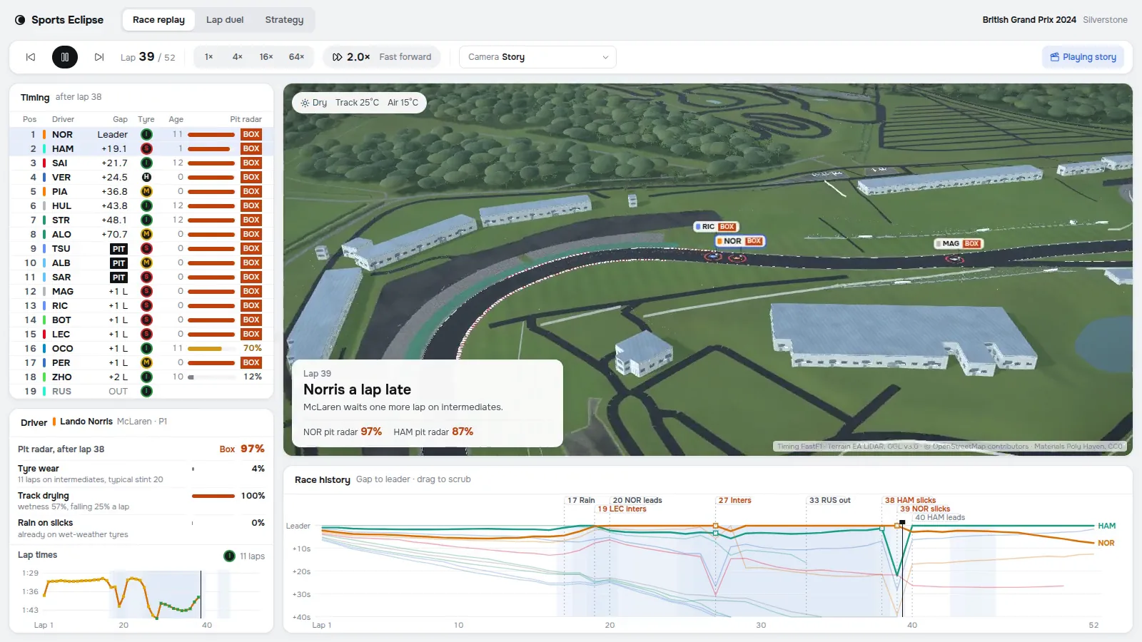Click the RUS tyre icon in Timing
Screen dimensions: 1142x642
pyautogui.click(x=146, y=391)
